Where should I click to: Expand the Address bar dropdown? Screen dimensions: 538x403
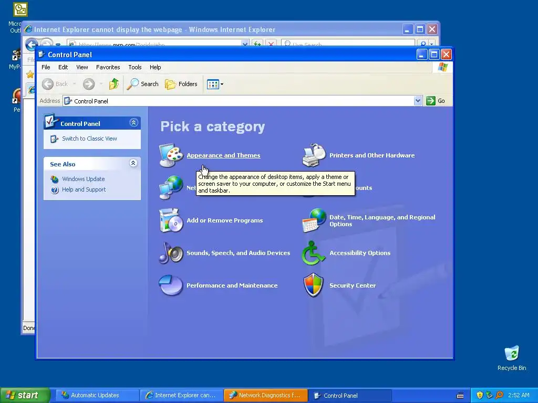(418, 101)
